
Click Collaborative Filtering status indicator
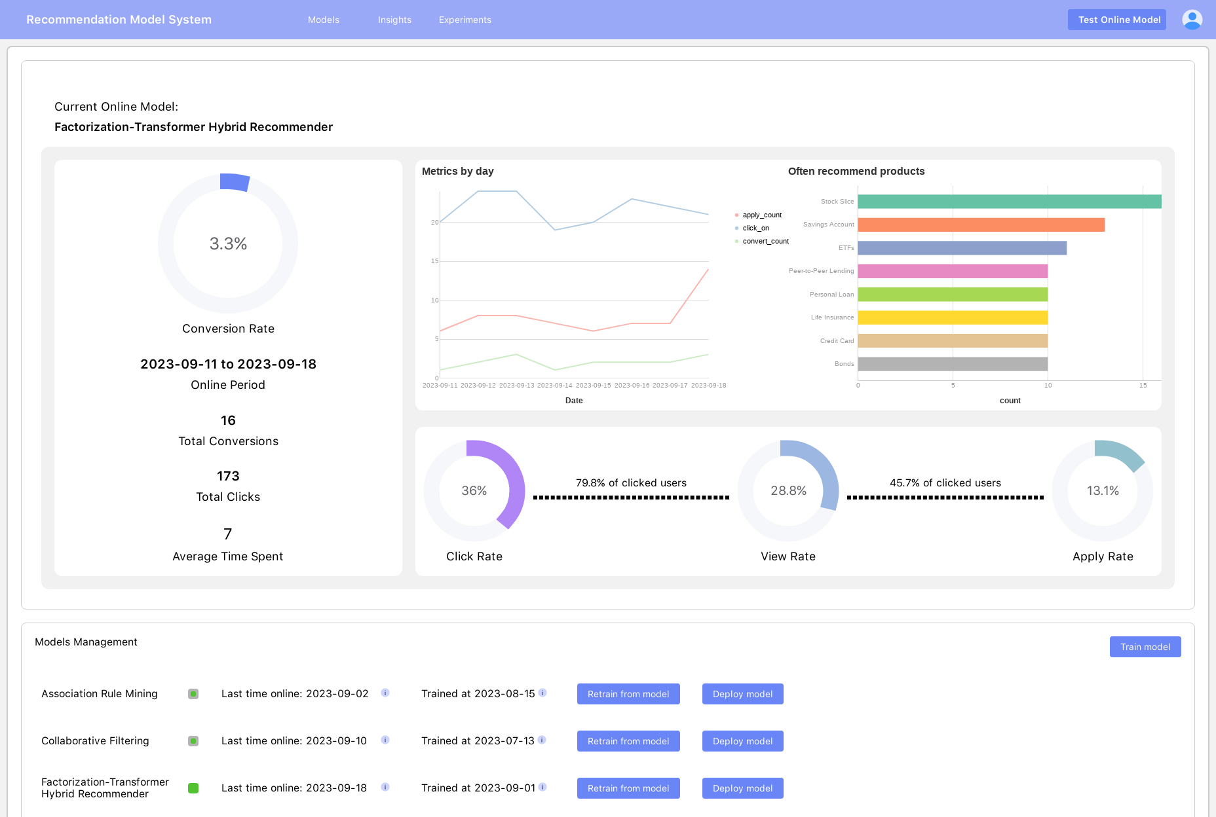[193, 741]
